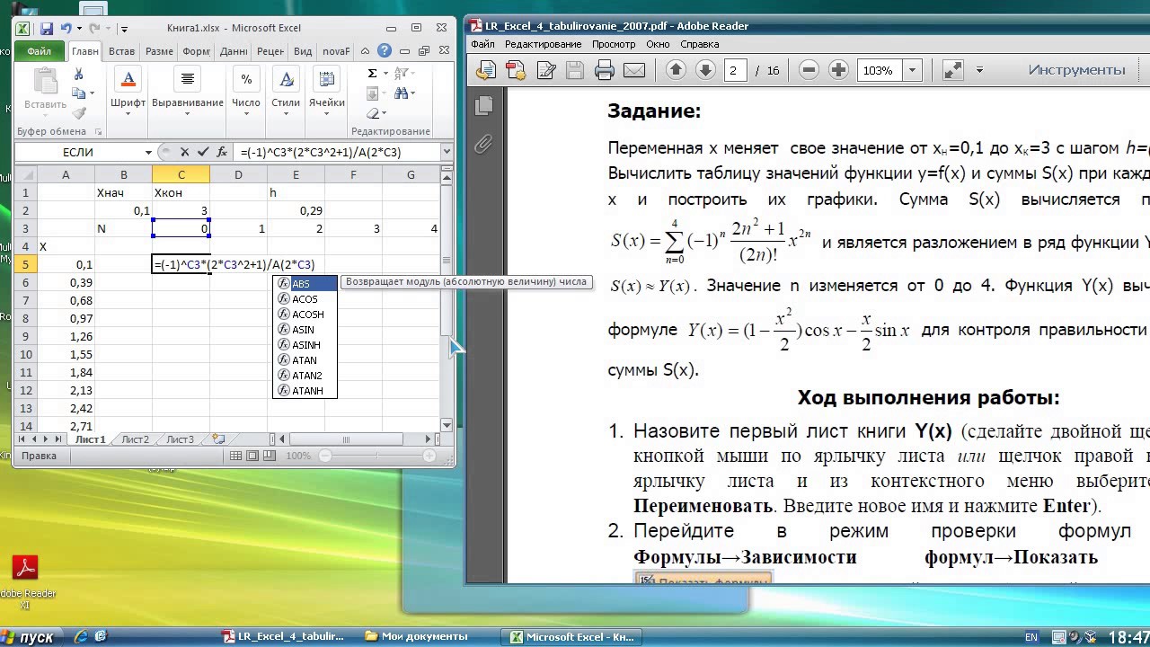This screenshot has height=647, width=1150.
Task: Click the Clear eraser icon in Excel
Action: (x=373, y=111)
